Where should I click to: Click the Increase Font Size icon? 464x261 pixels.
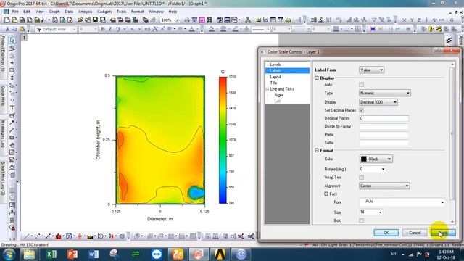pos(155,29)
